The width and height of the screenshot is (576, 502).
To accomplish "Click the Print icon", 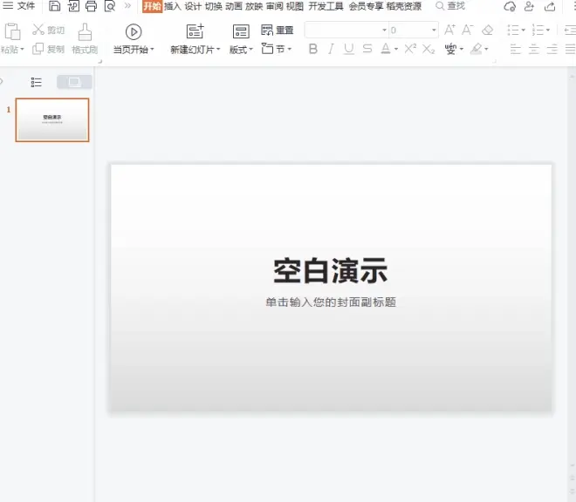I will click(x=91, y=6).
